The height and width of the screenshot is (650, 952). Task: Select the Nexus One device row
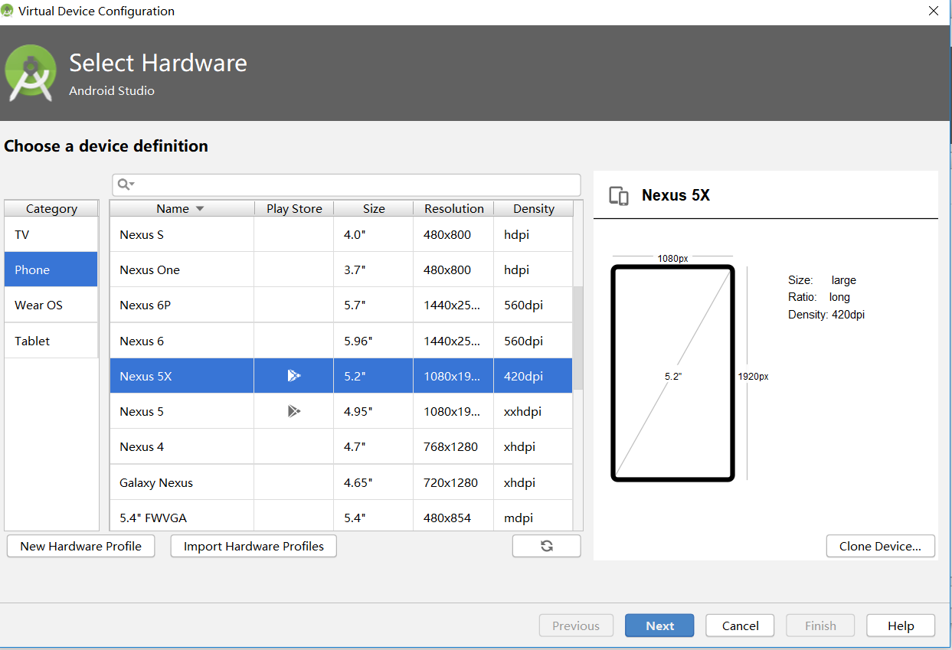[341, 269]
